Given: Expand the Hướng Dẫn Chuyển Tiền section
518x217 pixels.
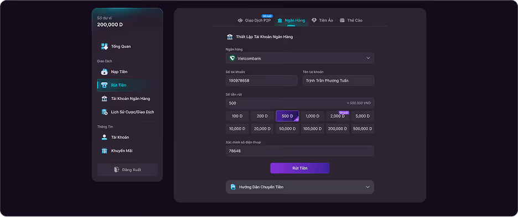Looking at the screenshot, I should [300, 187].
